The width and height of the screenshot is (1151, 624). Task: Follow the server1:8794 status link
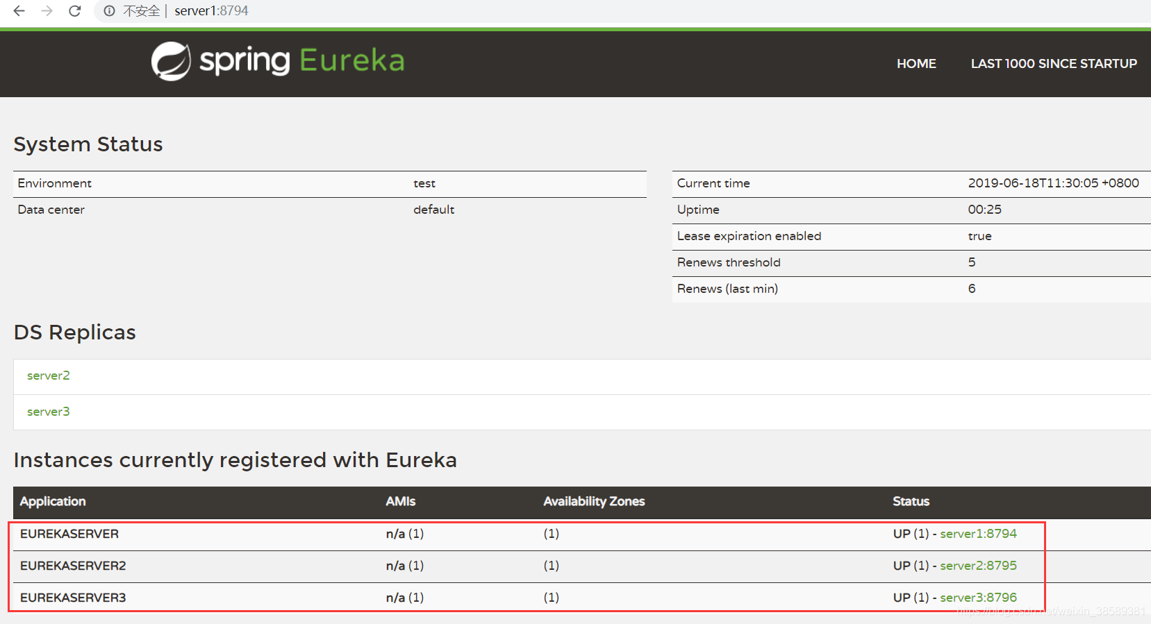pos(978,534)
